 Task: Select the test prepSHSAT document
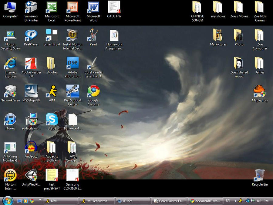point(52,179)
